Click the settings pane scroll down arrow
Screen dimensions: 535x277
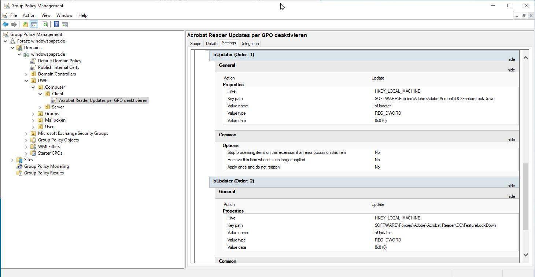click(x=525, y=255)
